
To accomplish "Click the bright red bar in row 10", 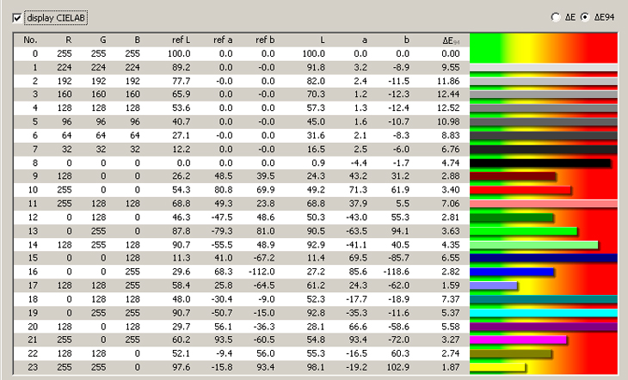I will click(x=520, y=189).
